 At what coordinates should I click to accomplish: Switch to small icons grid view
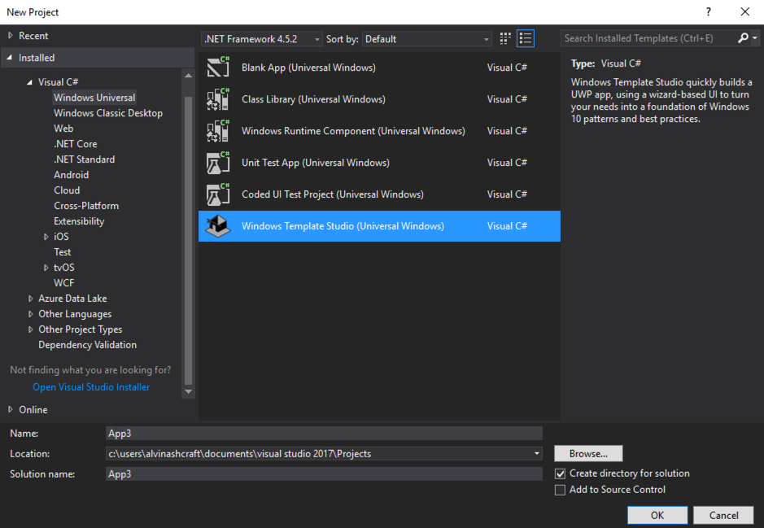pos(505,38)
